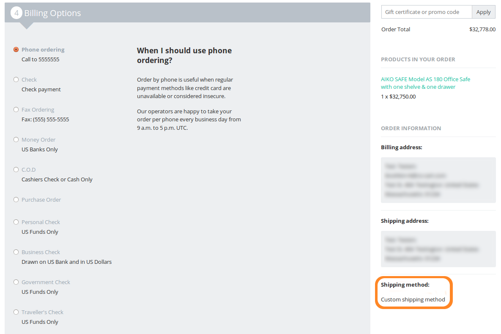Click the blurred shipping address box
Image resolution: width=501 pixels, height=334 pixels.
pos(438,249)
